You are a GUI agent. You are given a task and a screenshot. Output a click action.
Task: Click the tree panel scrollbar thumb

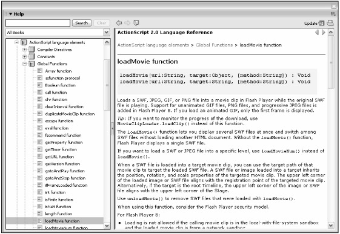(x=107, y=85)
